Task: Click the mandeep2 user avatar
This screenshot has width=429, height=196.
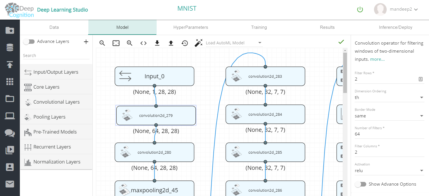Action: (x=380, y=9)
